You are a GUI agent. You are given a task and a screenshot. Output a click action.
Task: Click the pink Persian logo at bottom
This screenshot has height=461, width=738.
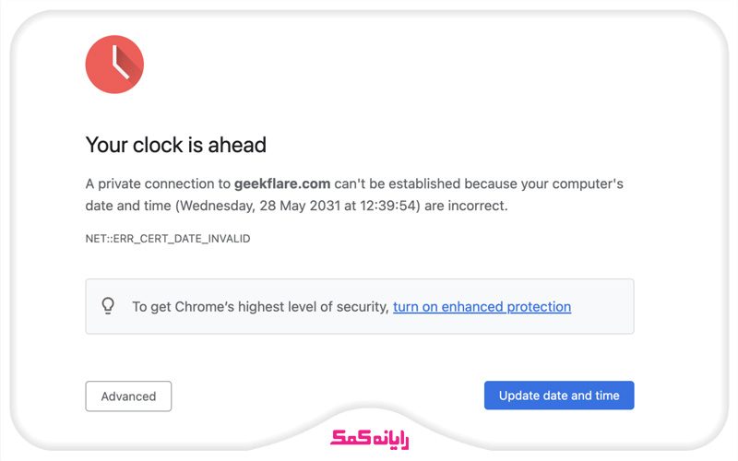369,436
